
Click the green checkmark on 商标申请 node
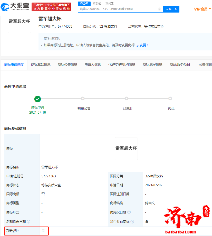(37, 99)
